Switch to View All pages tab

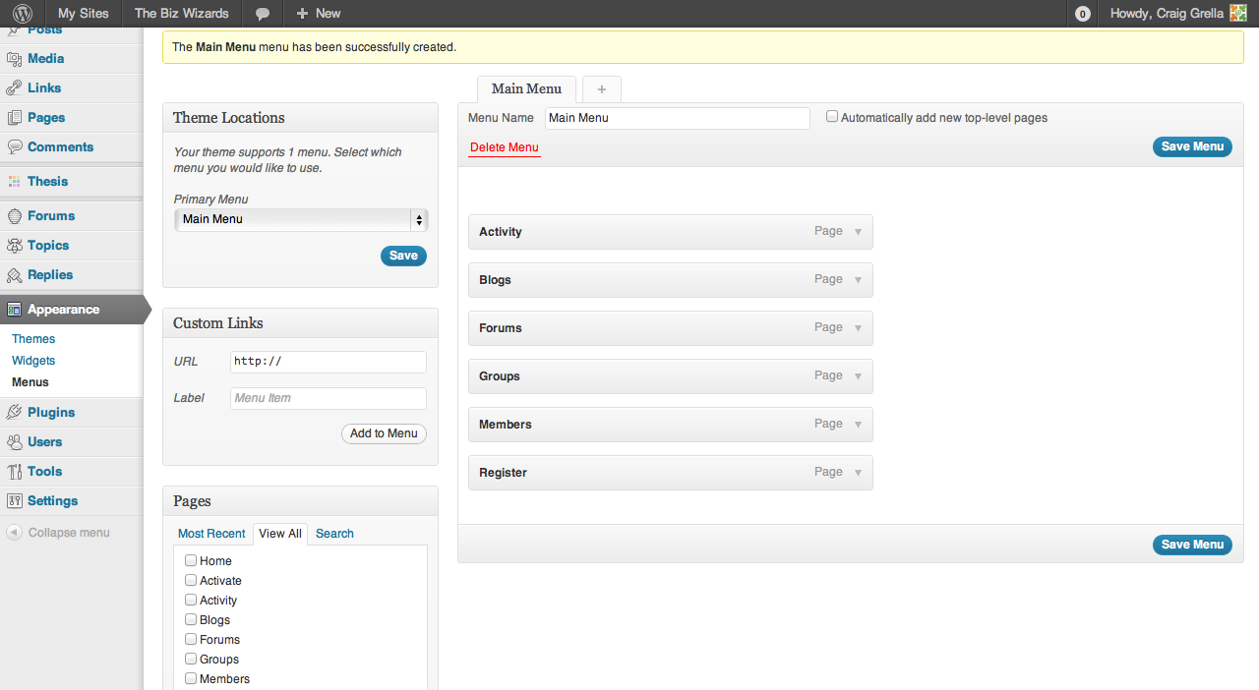pyautogui.click(x=280, y=534)
